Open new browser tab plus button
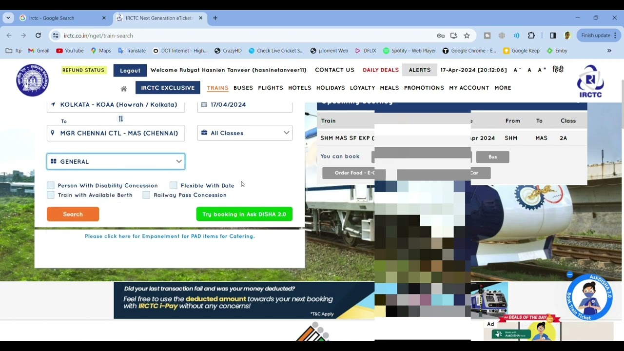The width and height of the screenshot is (624, 351). (x=215, y=18)
